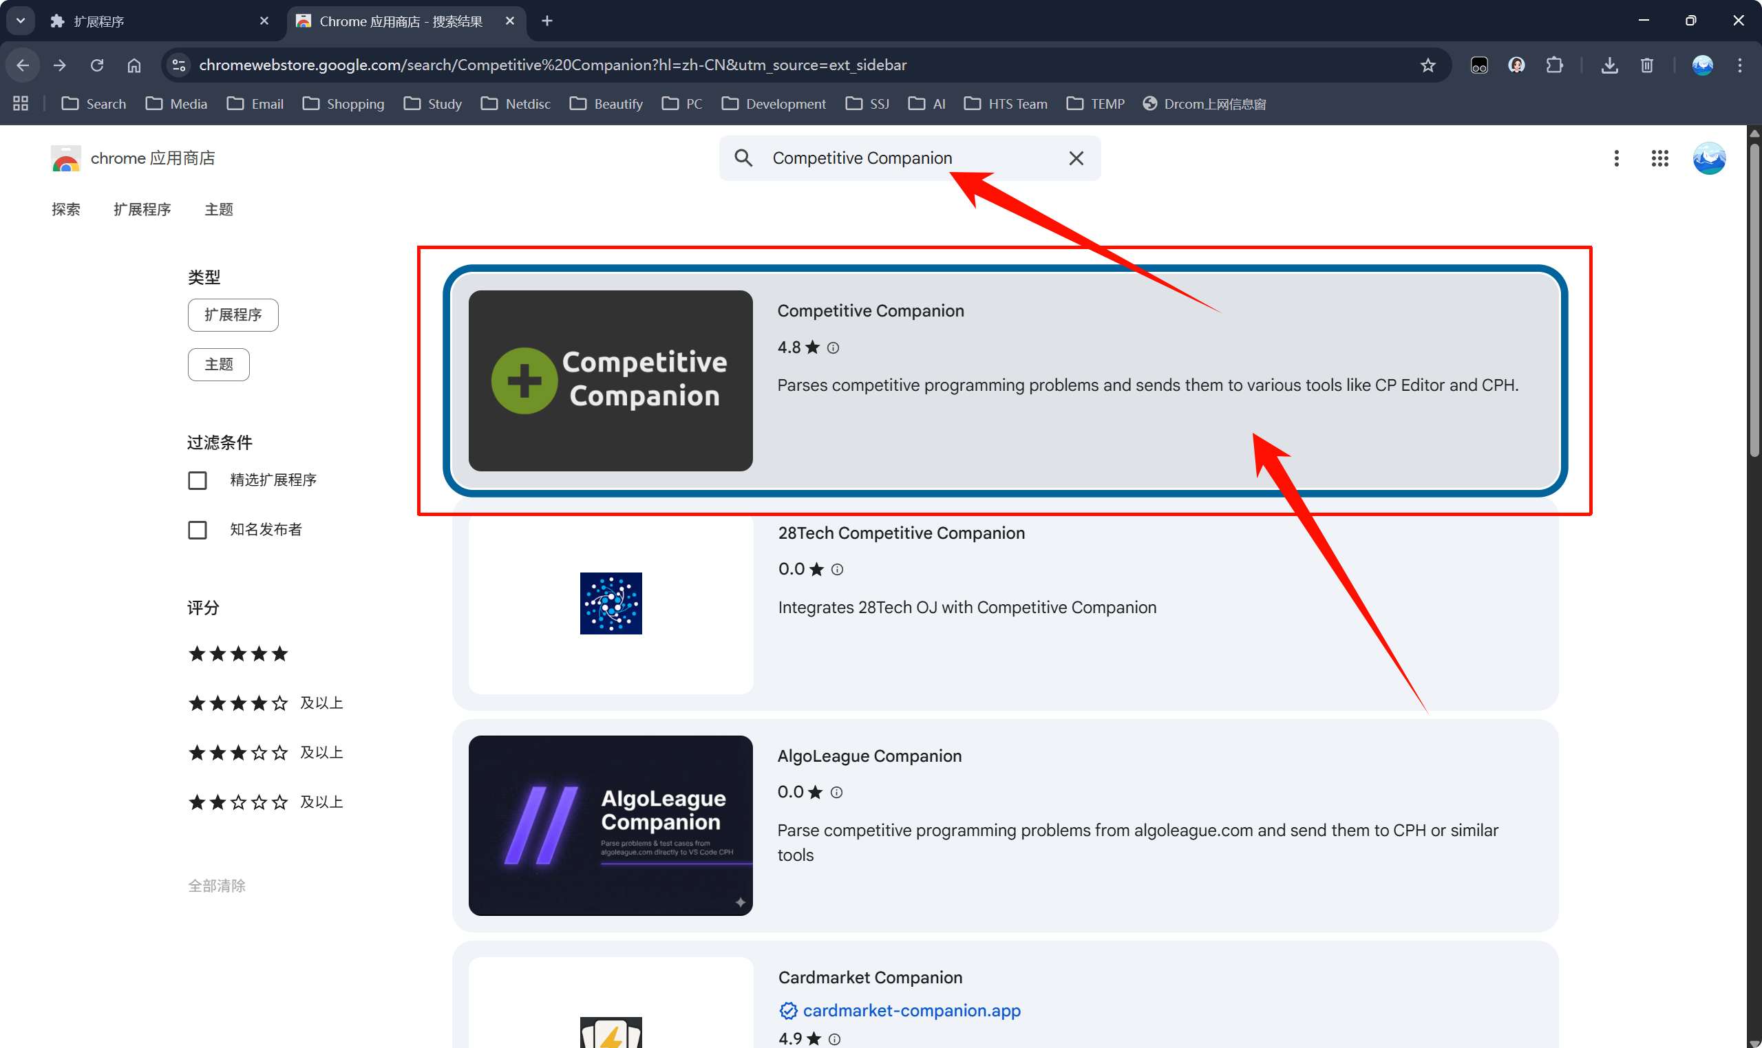Screen dimensions: 1762x1048
Task: Open the browser Downloads panel
Action: pyautogui.click(x=1609, y=65)
